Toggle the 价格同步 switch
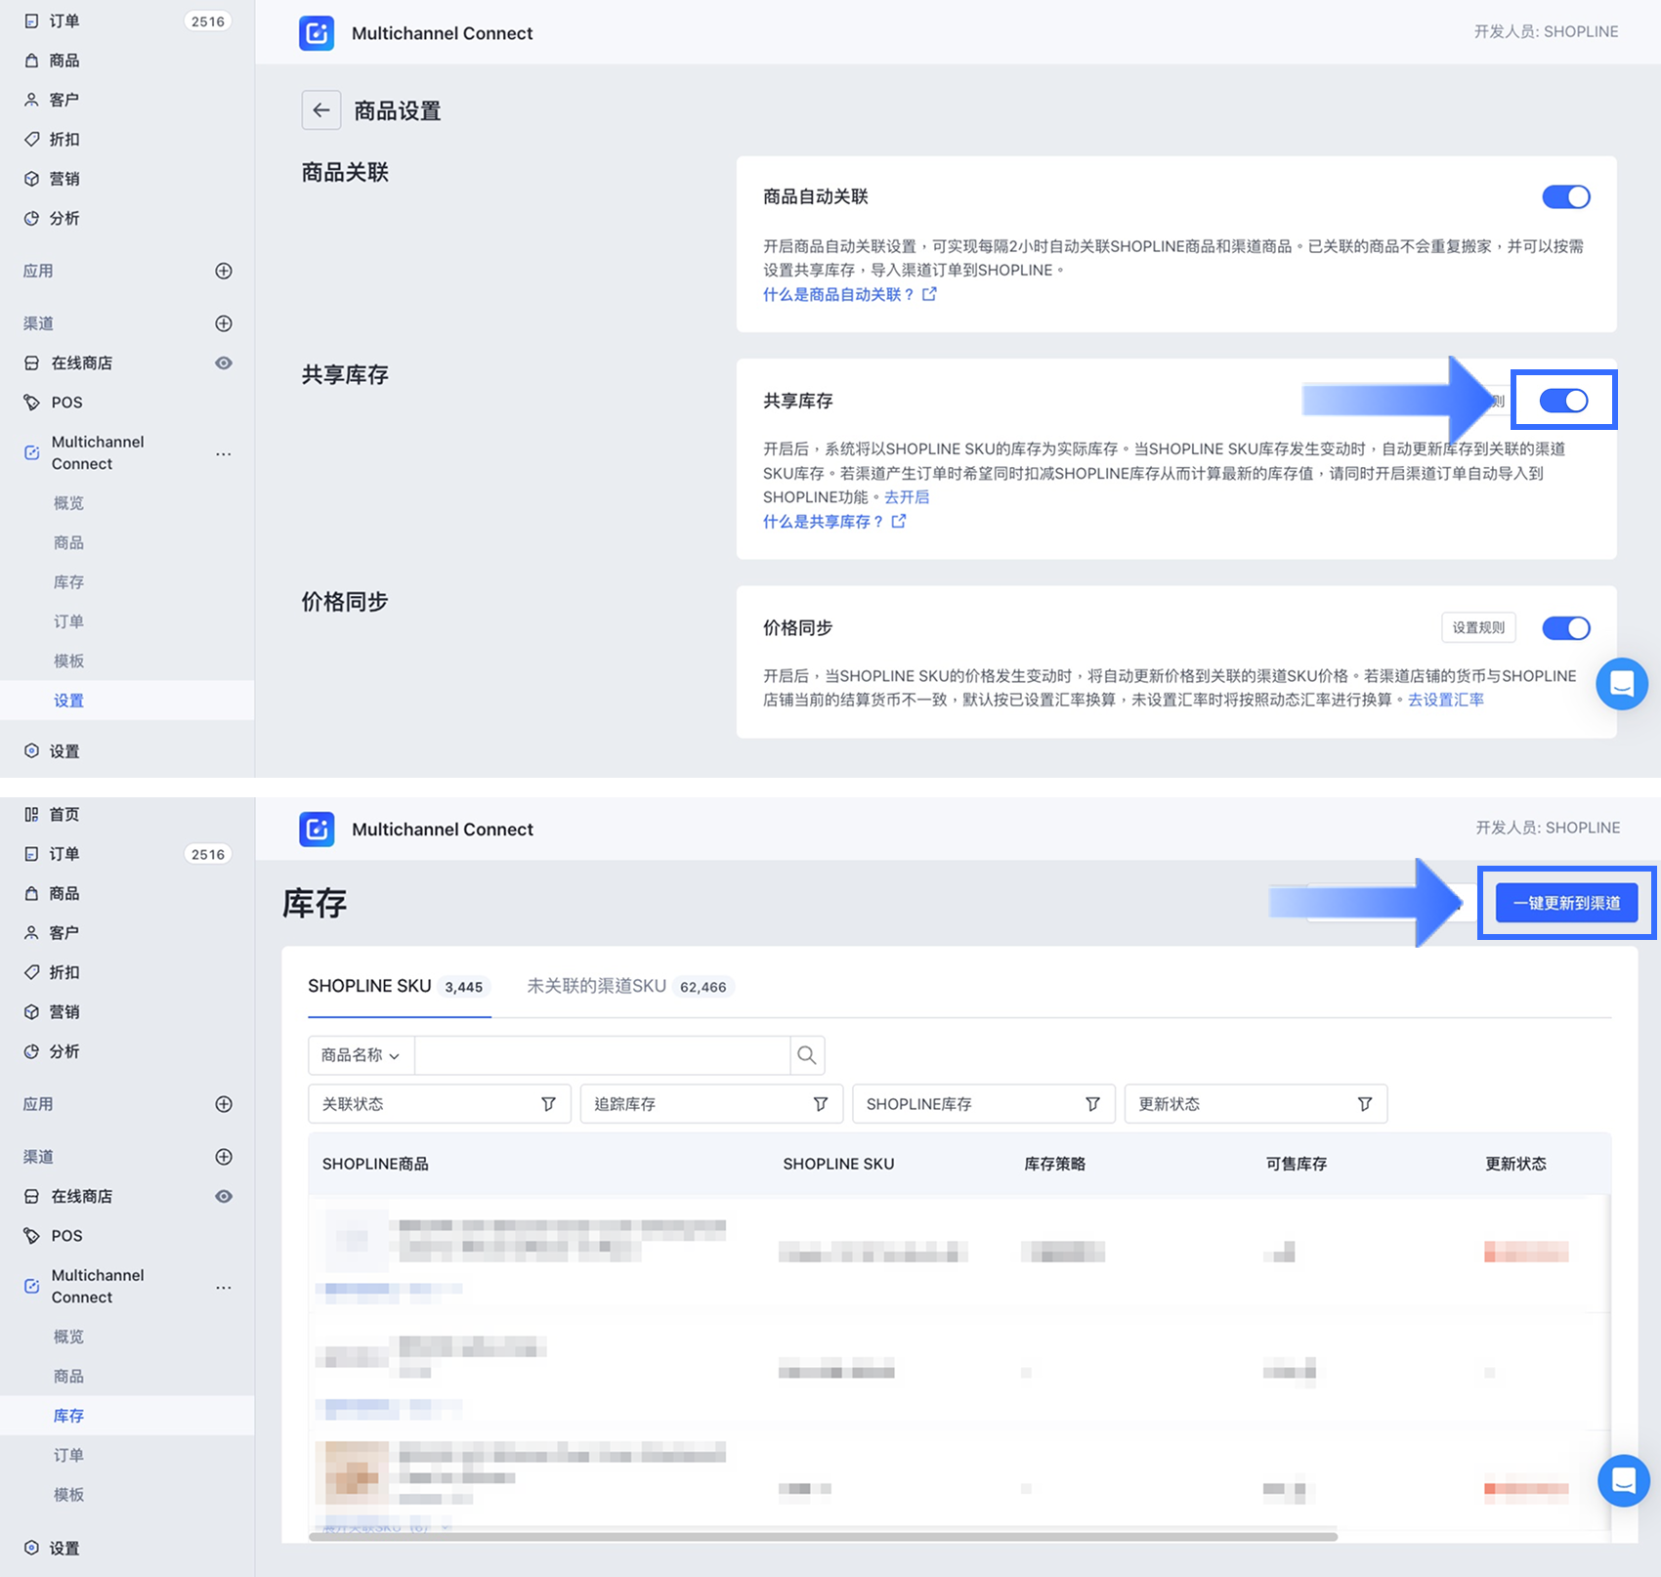Viewport: 1661px width, 1577px height. point(1566,628)
